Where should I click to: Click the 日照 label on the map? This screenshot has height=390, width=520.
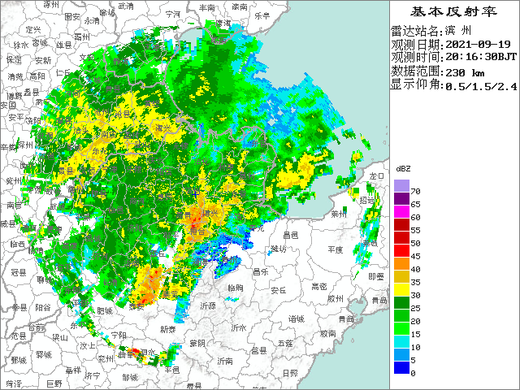coord(289,373)
